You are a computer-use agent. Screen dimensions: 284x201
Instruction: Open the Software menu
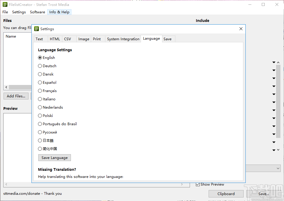coord(37,12)
